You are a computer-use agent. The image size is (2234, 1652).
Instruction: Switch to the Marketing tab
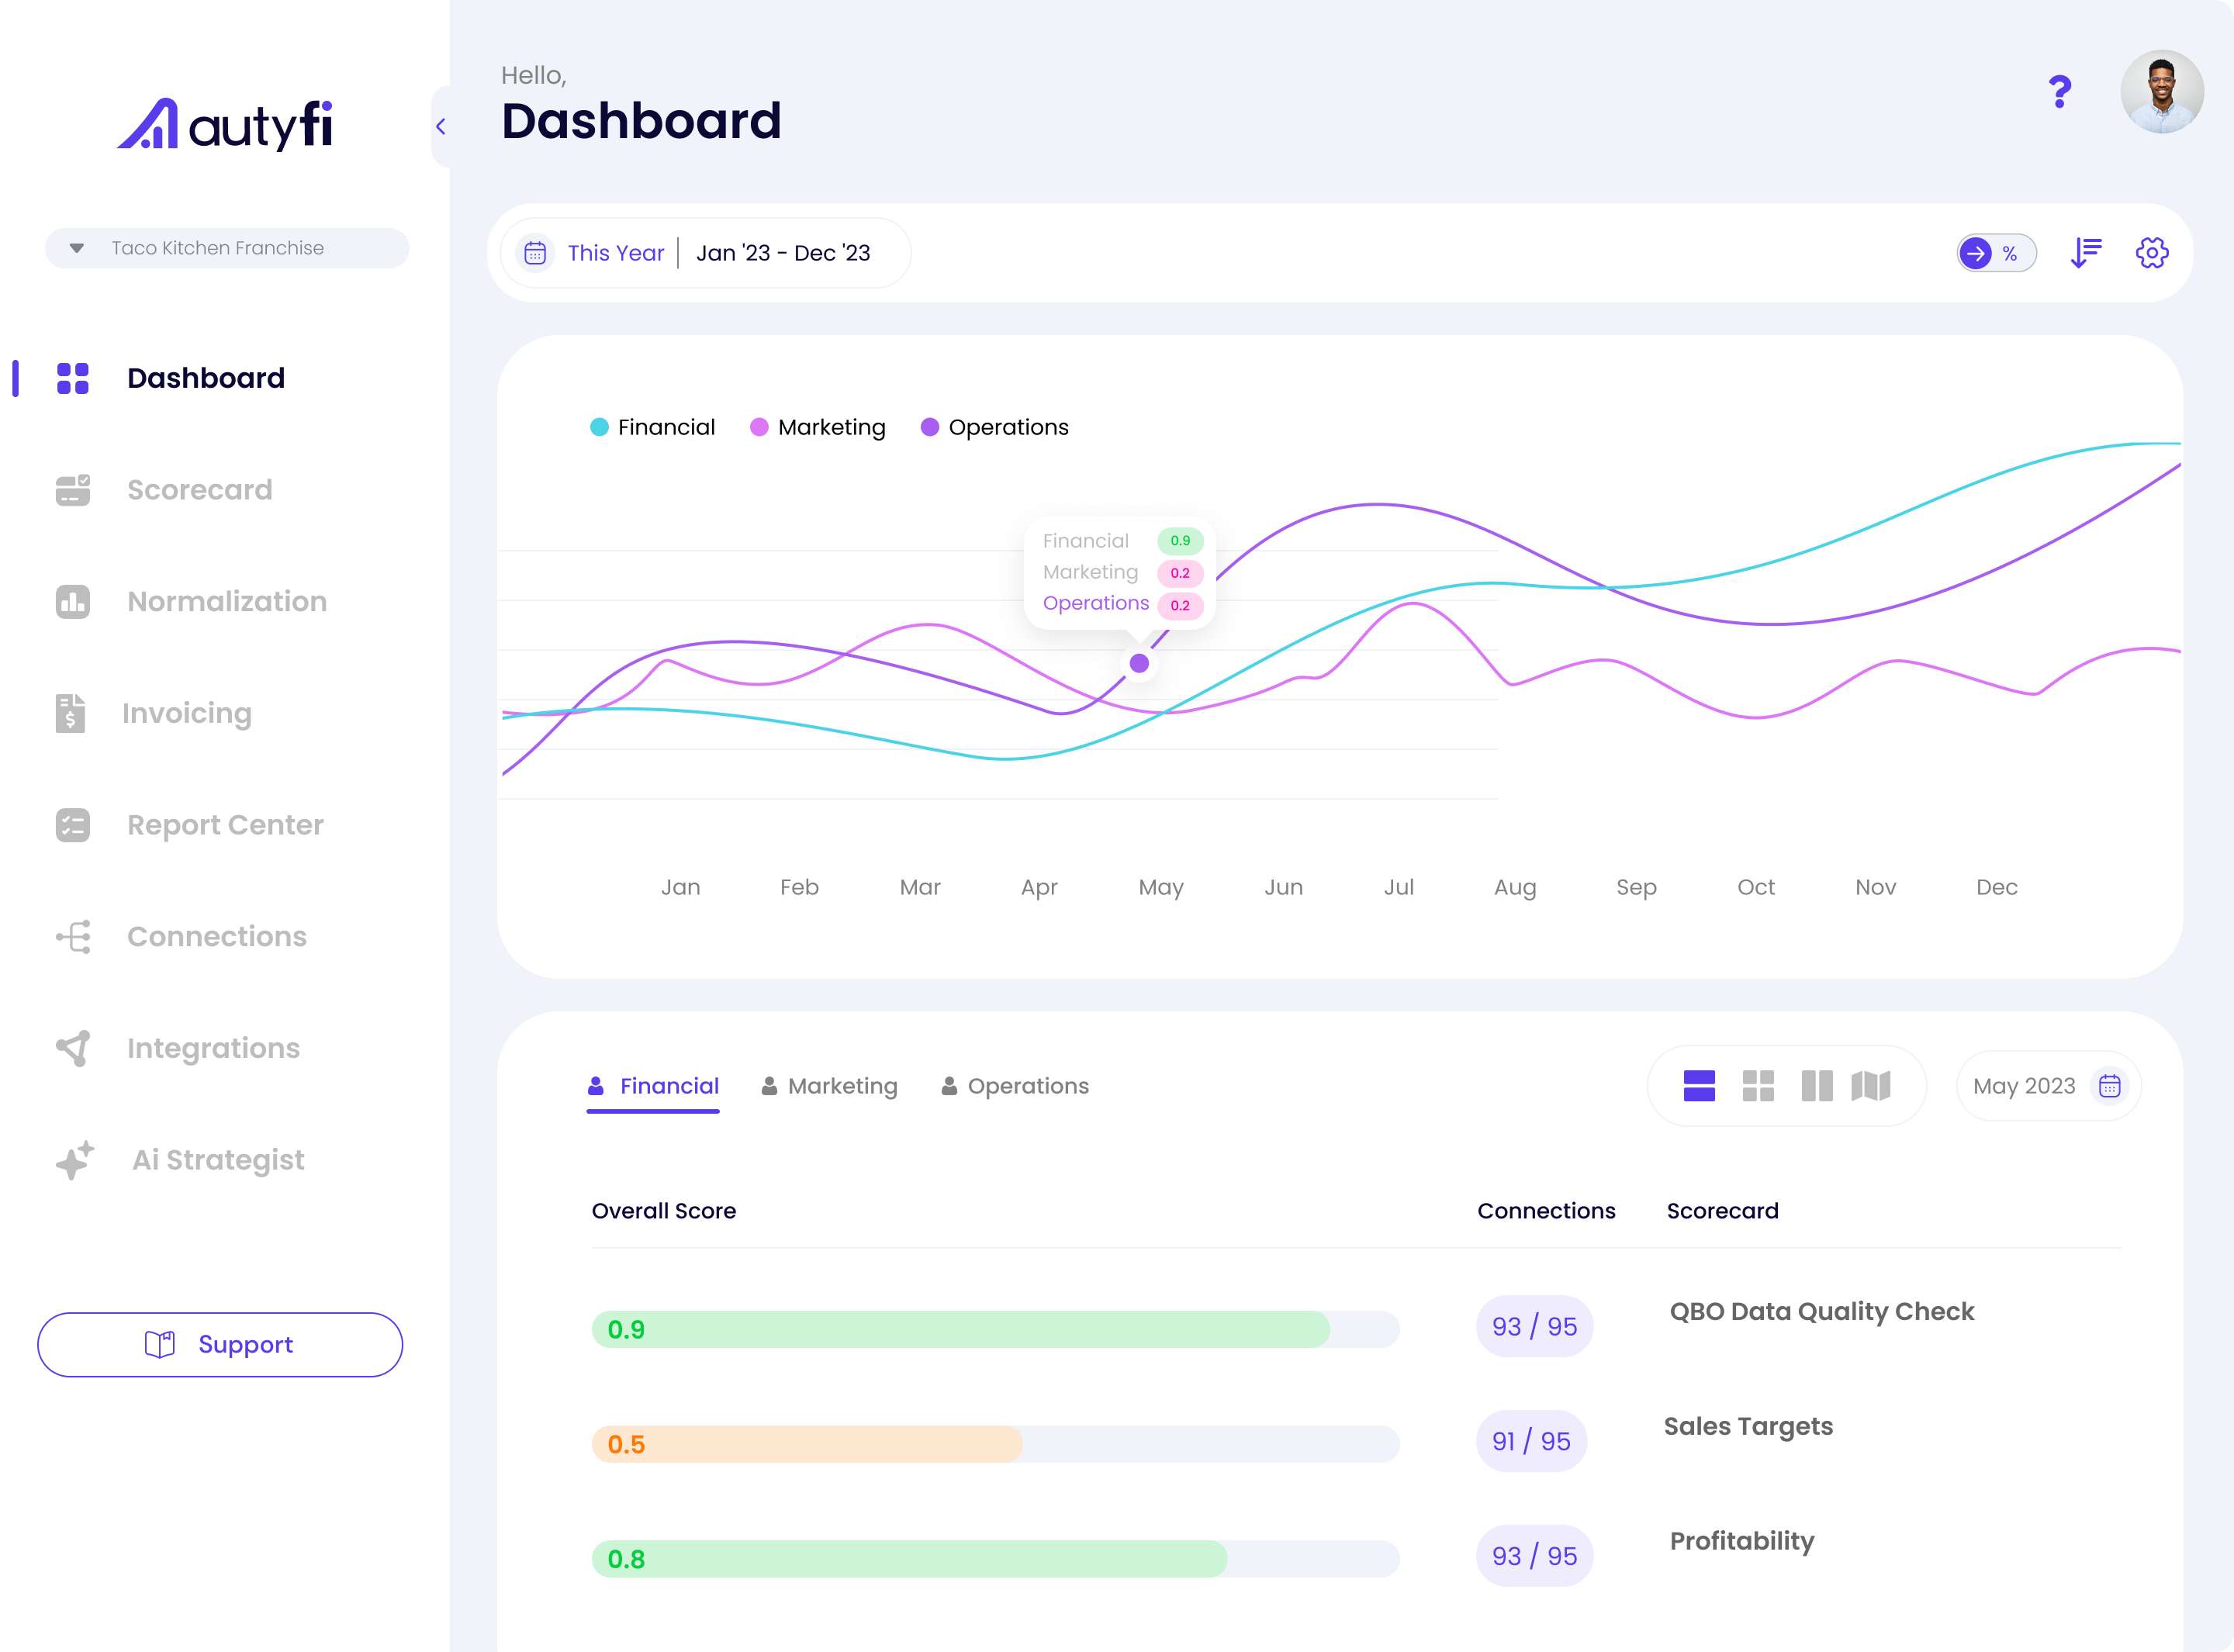pyautogui.click(x=829, y=1086)
